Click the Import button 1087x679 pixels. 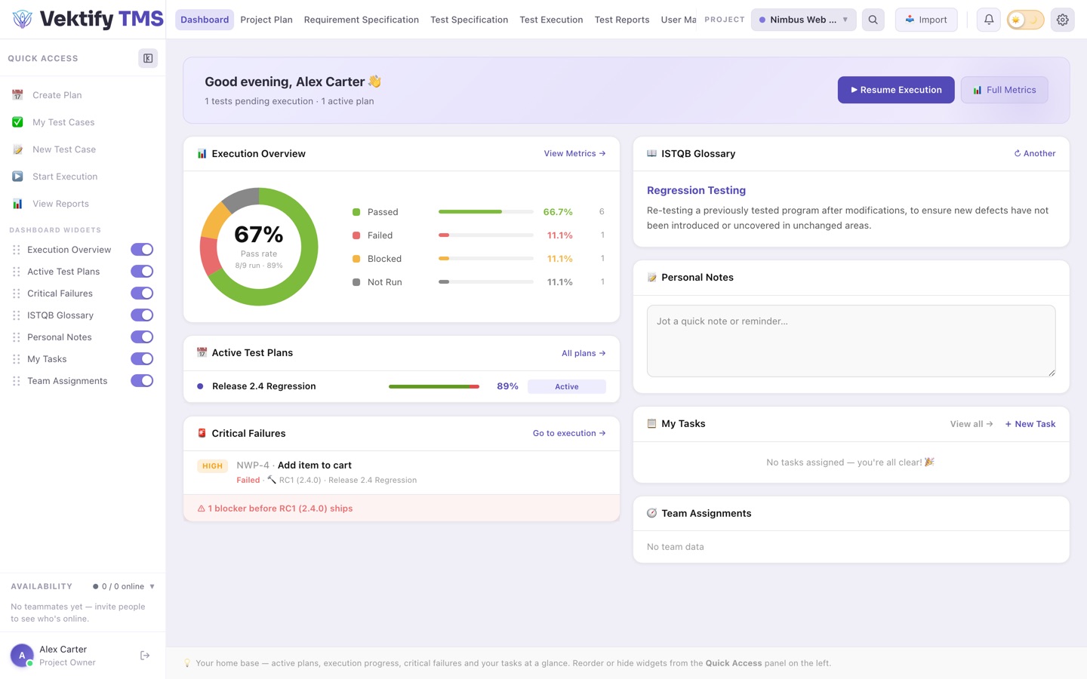point(926,20)
